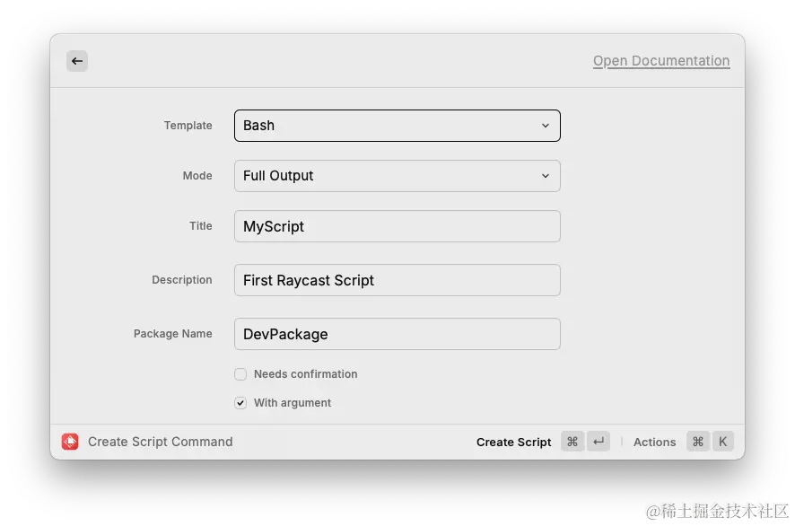795x526 pixels.
Task: Select the Package Name field DevPackage
Action: point(397,334)
